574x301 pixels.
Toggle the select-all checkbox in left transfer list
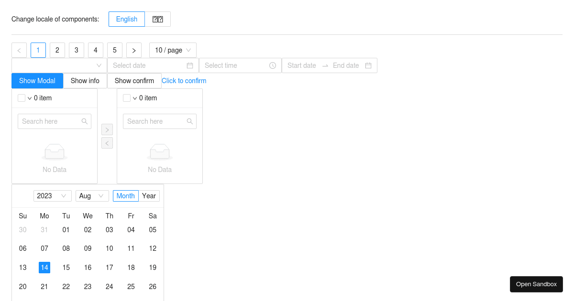[x=22, y=98]
